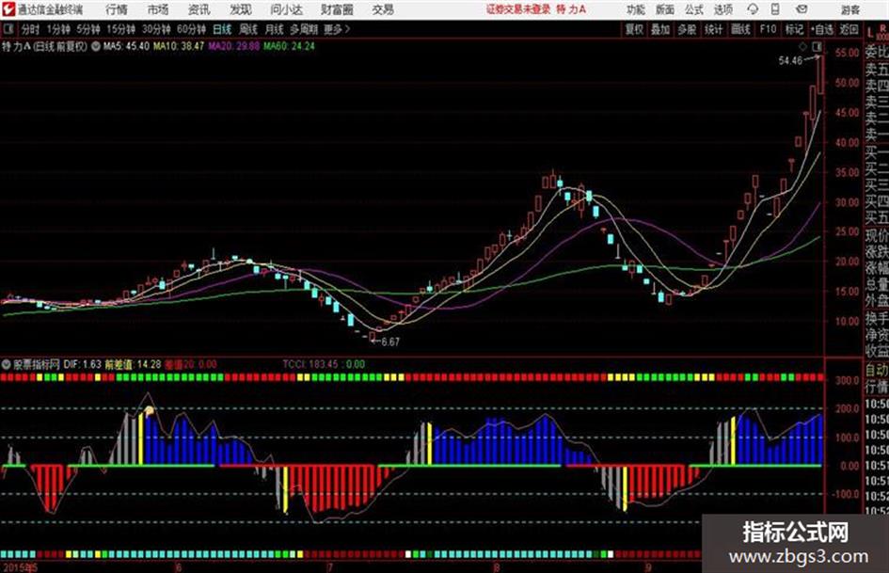
Task: Switch to the 60分钟 period tab
Action: 192,29
